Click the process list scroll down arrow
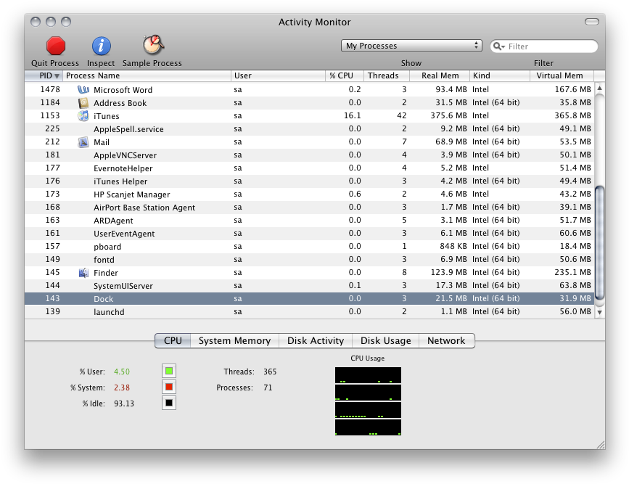 pos(599,312)
